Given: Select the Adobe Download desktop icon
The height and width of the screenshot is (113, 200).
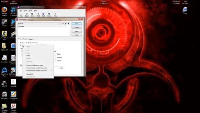Looking at the screenshot, I should pyautogui.click(x=13, y=108).
